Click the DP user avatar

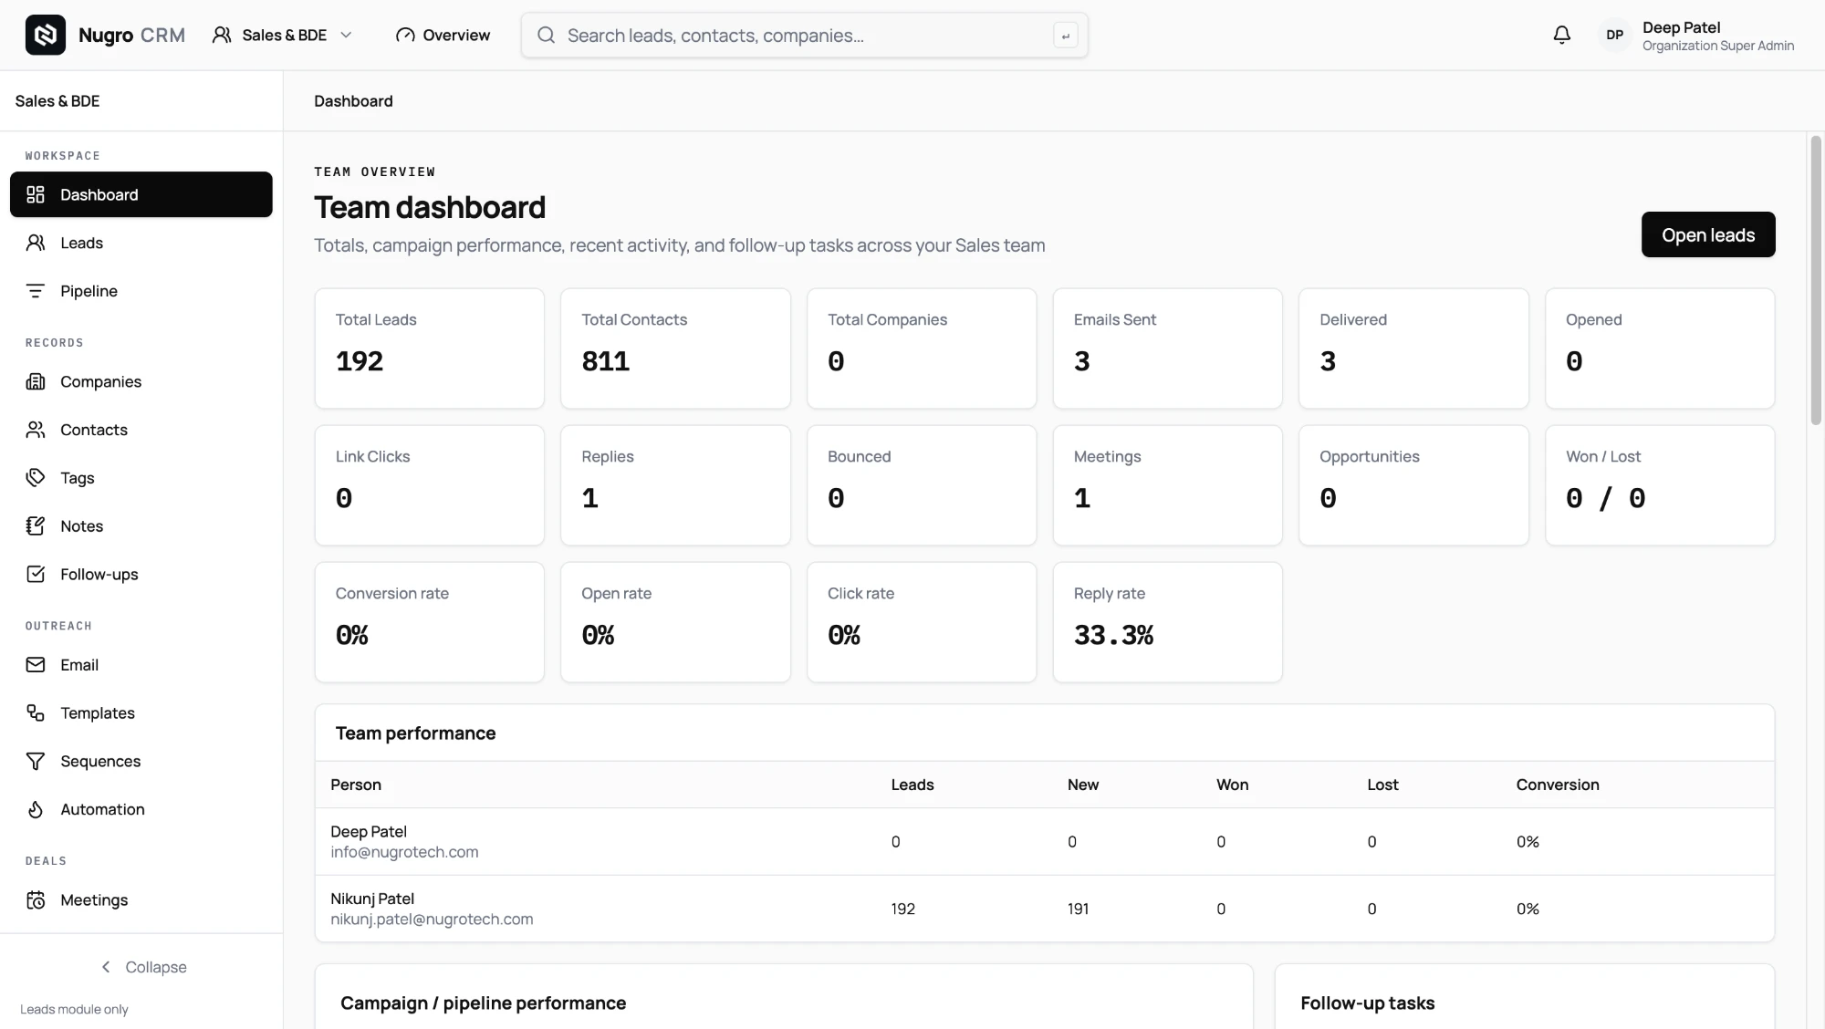[x=1614, y=35]
